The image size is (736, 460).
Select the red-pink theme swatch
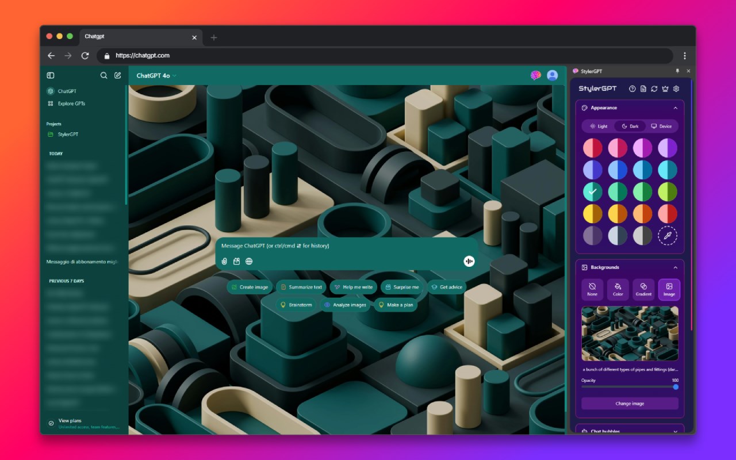pyautogui.click(x=593, y=148)
